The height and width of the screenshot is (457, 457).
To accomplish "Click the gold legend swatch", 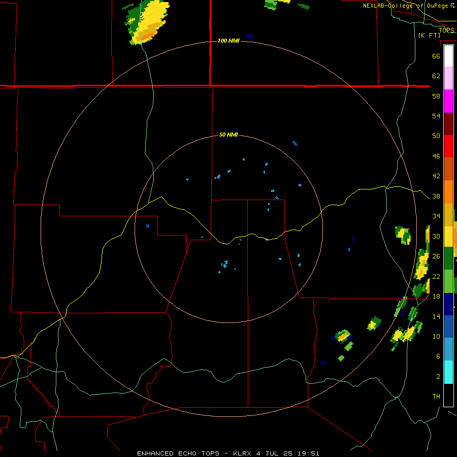I will point(448,215).
